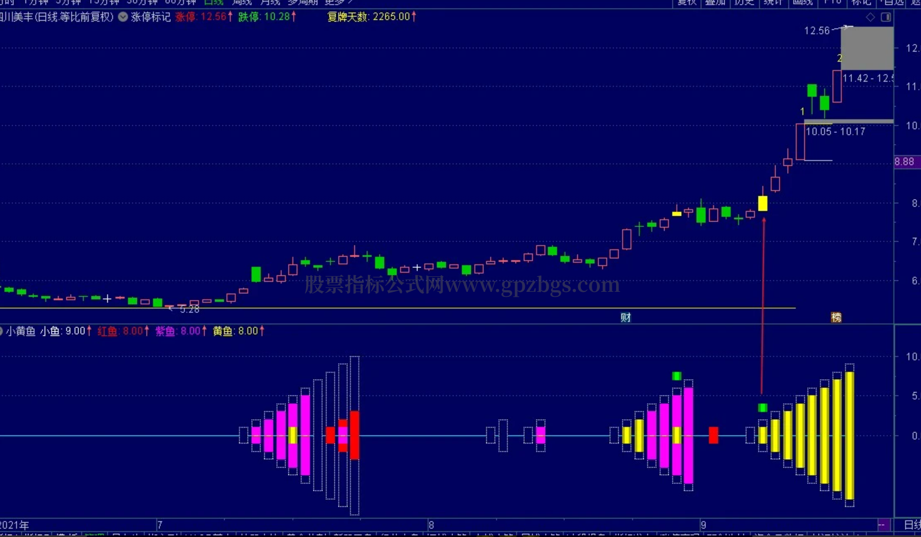Screen dimensions: 921x537
Task: Click the 日线 label at bottom right
Action: click(x=913, y=525)
